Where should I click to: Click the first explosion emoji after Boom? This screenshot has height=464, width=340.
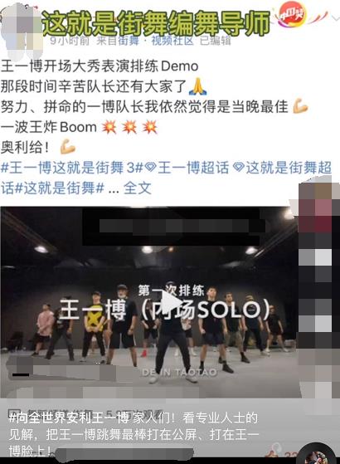(x=109, y=127)
